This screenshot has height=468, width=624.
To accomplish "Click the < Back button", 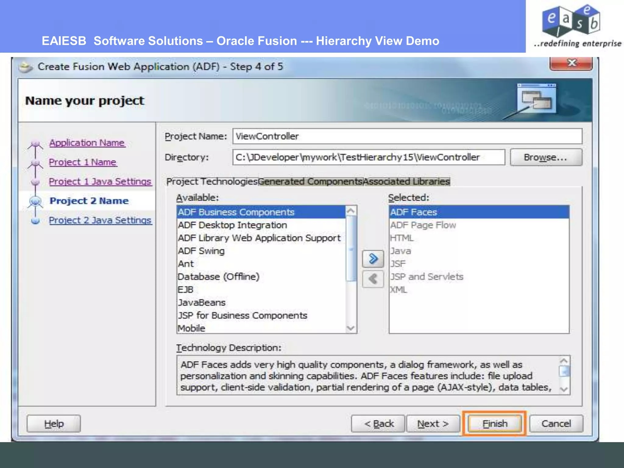I will 378,424.
